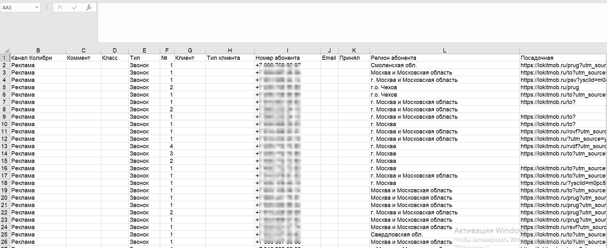Click the 'Принял' header cell
Viewport: 607px width, 248px height.
[x=354, y=58]
